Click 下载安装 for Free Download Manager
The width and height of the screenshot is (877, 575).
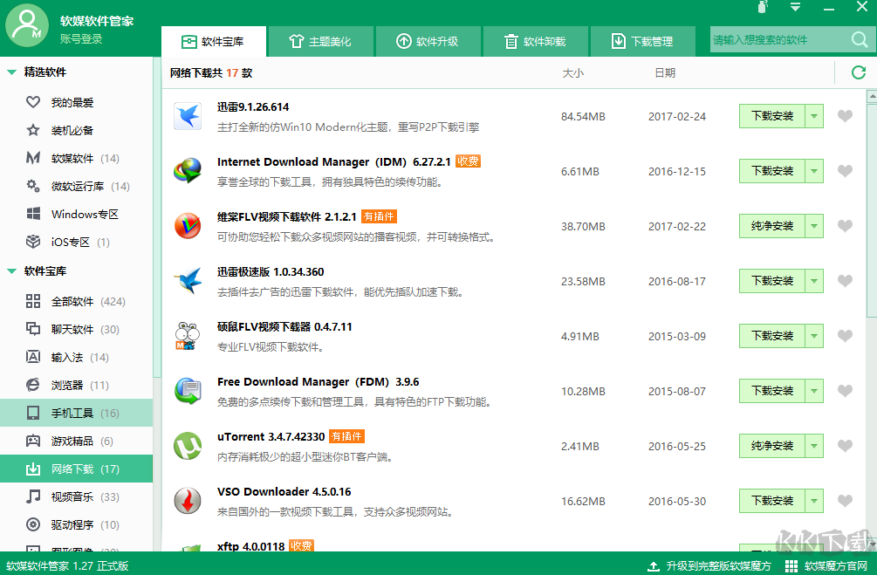(x=772, y=390)
